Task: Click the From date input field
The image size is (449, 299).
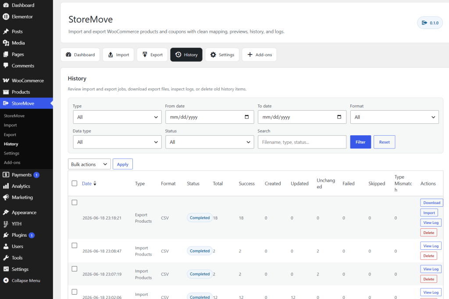Action: (x=210, y=117)
